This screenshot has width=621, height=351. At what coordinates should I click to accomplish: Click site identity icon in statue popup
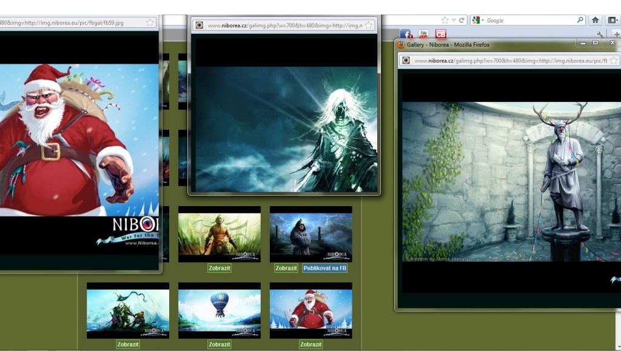406,60
